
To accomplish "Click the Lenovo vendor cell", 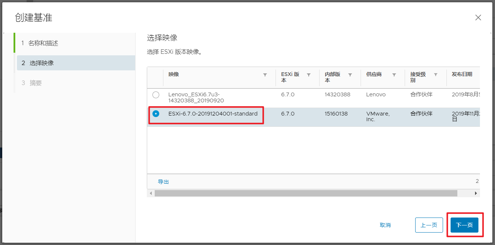I will tap(376, 94).
